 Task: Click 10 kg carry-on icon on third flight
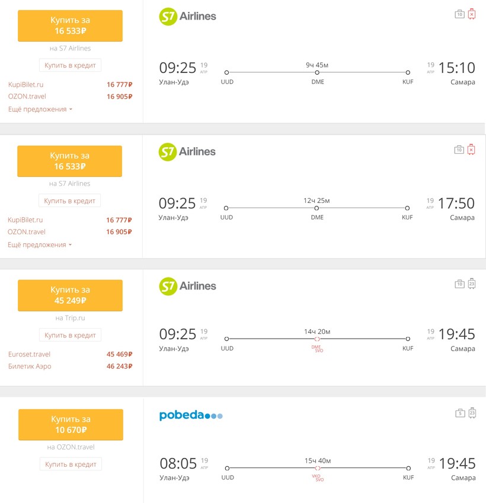pyautogui.click(x=459, y=284)
